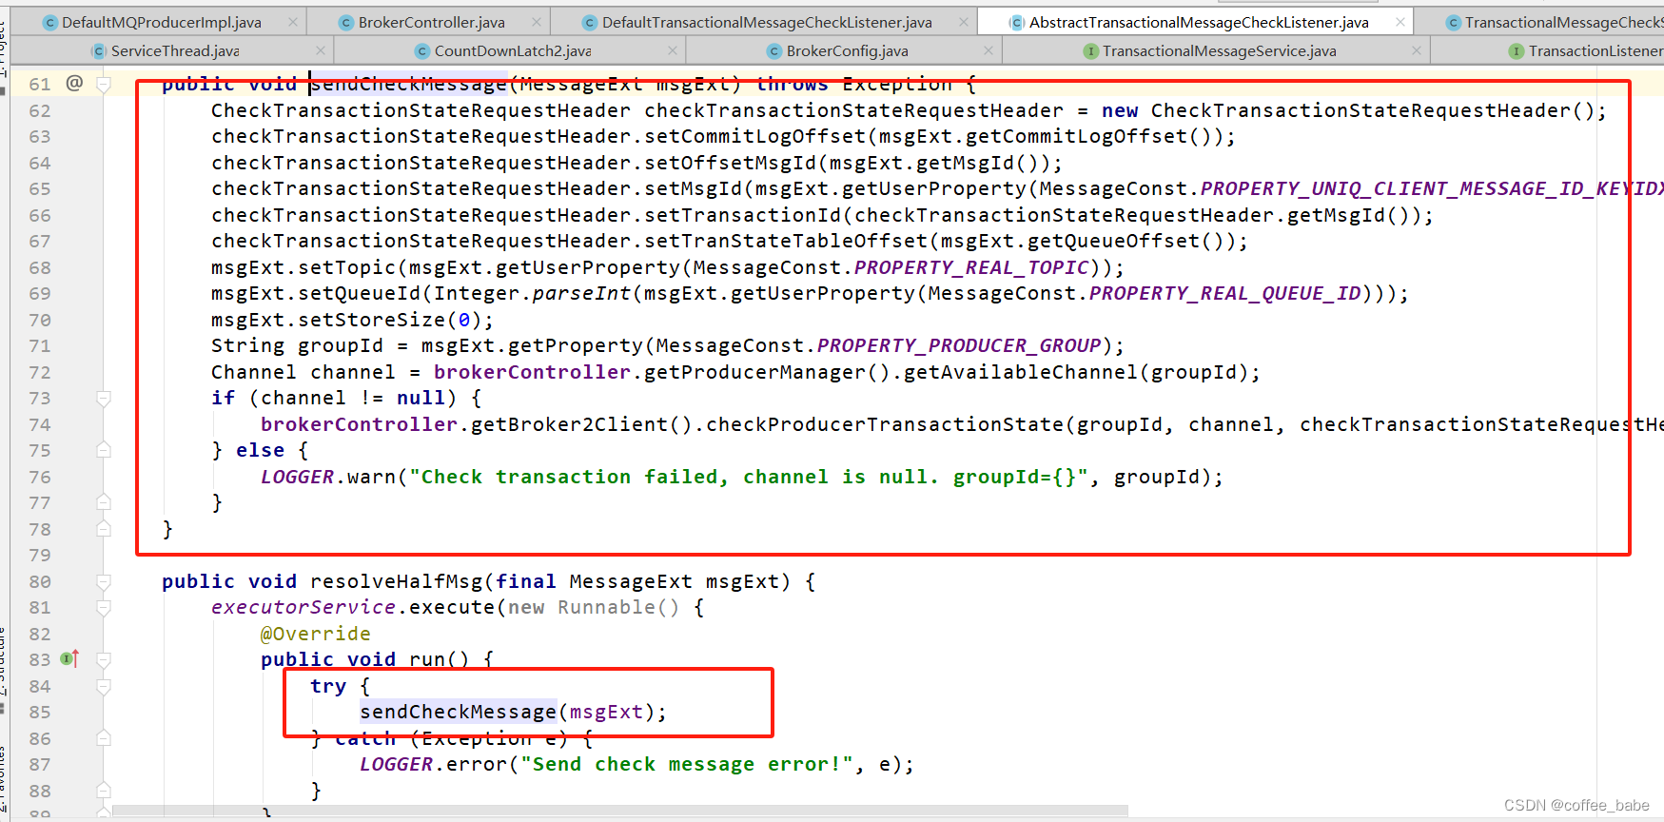The height and width of the screenshot is (822, 1664).
Task: Click checkProducerTransactionState on line 74
Action: (x=885, y=425)
